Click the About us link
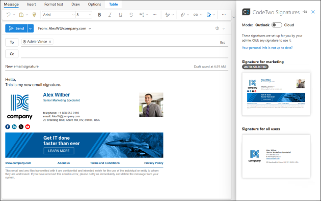 64,163
